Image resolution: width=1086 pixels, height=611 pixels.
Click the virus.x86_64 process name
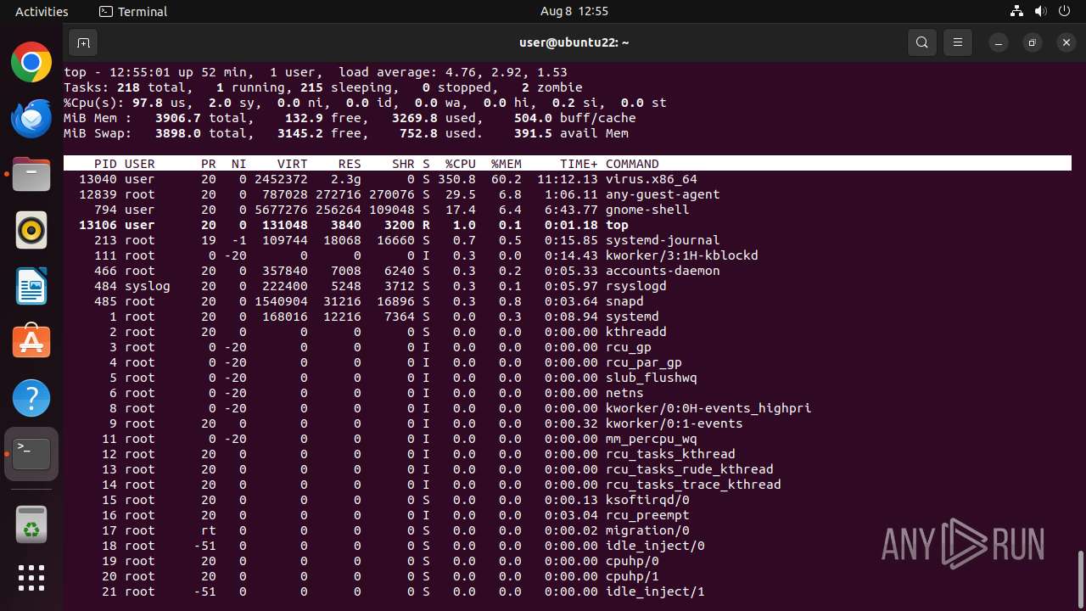(651, 179)
